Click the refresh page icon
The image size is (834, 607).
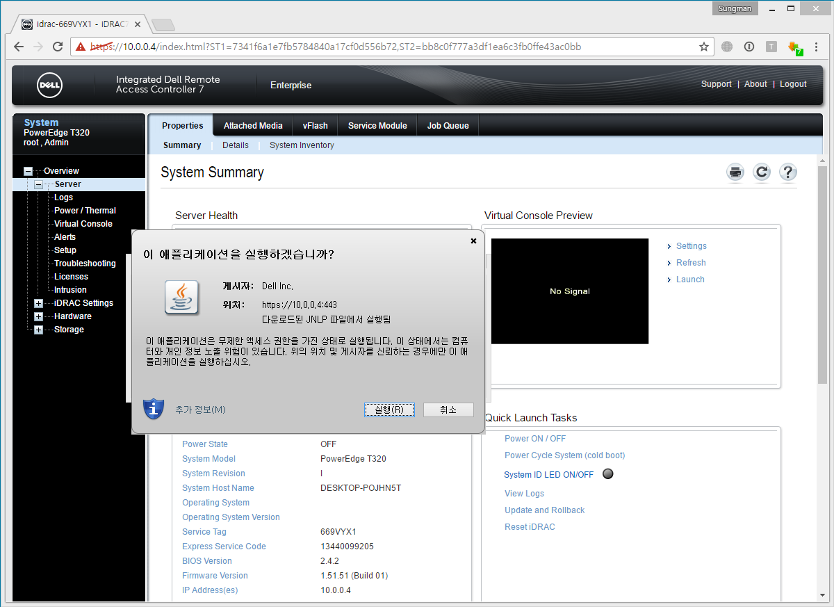(x=762, y=172)
